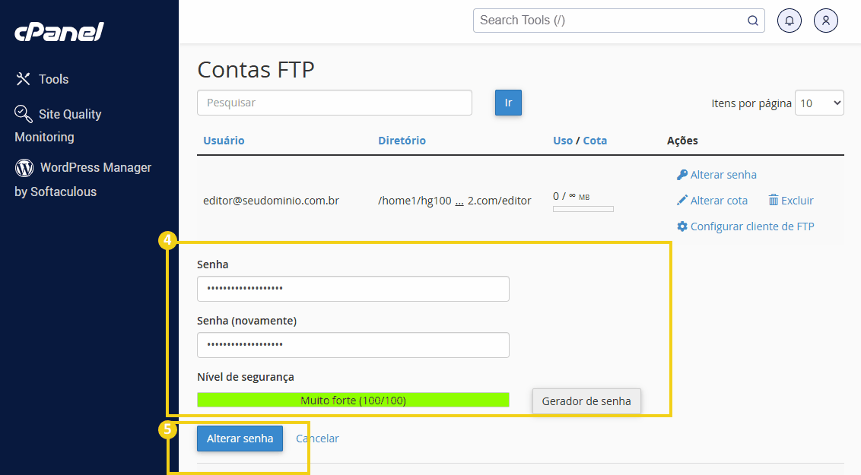Click Cancelar
The image size is (861, 475).
point(317,439)
